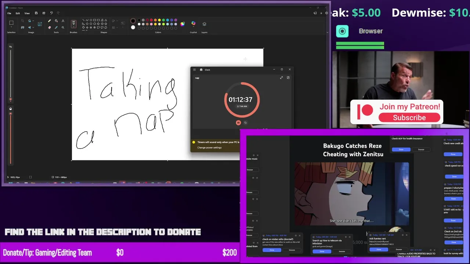Viewport: 470px width, 264px height.
Task: Open the Paint settings gear
Action: pyautogui.click(x=326, y=13)
